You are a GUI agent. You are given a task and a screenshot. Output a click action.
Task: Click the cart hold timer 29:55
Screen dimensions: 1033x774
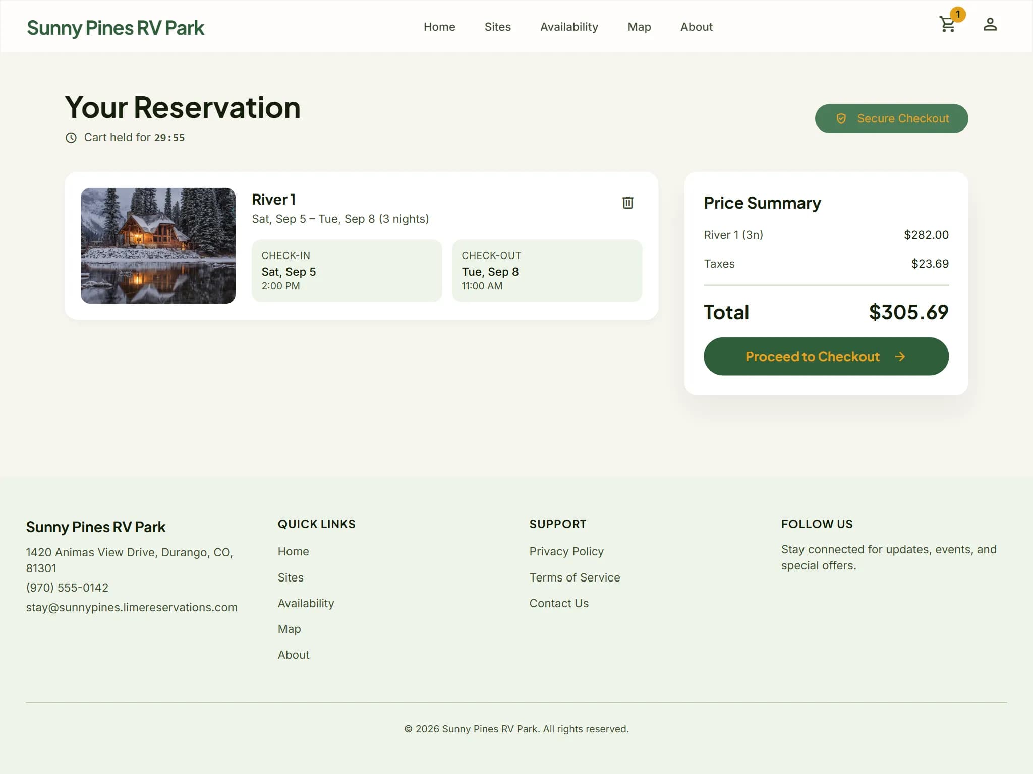169,138
